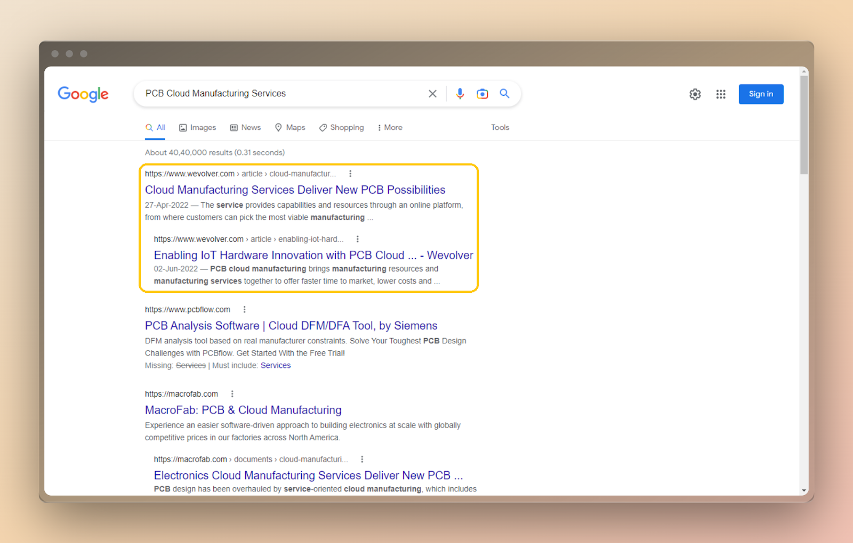Switch to the Shopping tab
This screenshot has width=853, height=543.
(x=341, y=128)
